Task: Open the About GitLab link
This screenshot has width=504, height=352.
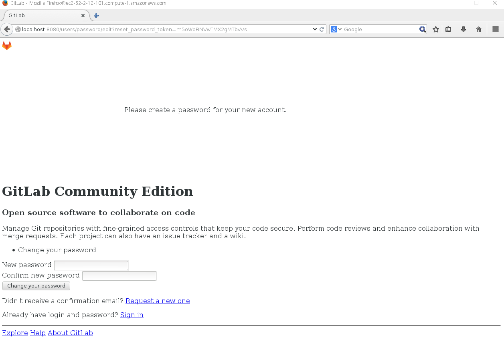Action: point(70,333)
